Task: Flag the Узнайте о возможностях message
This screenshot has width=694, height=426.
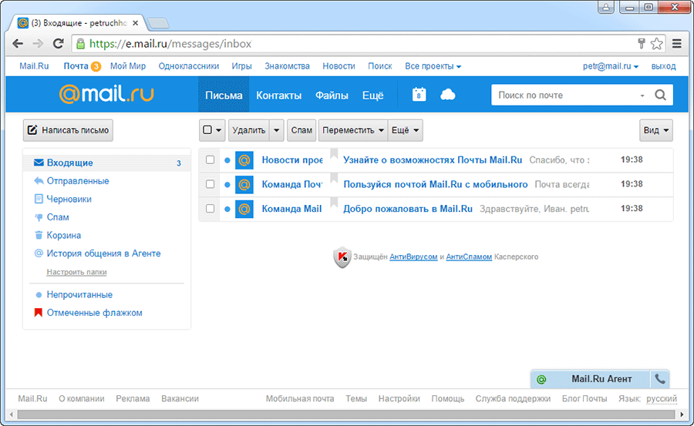Action: click(334, 154)
